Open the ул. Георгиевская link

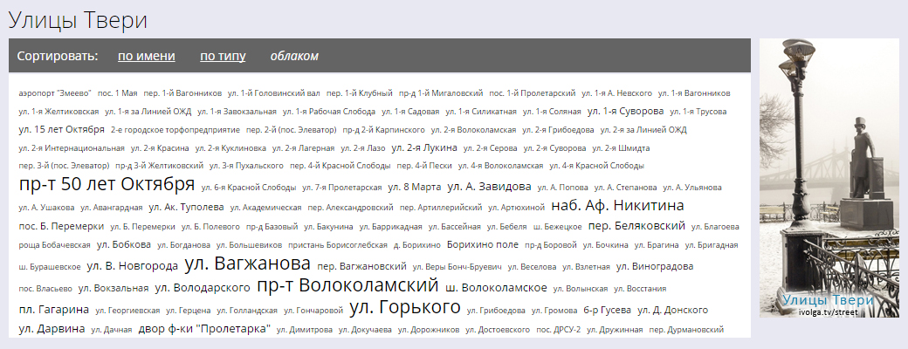(127, 311)
